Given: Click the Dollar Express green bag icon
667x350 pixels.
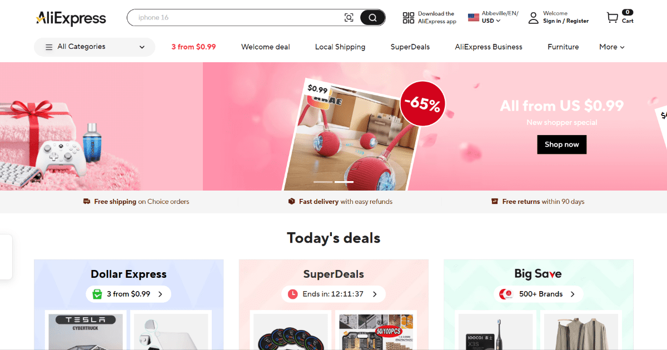Looking at the screenshot, I should (x=97, y=294).
